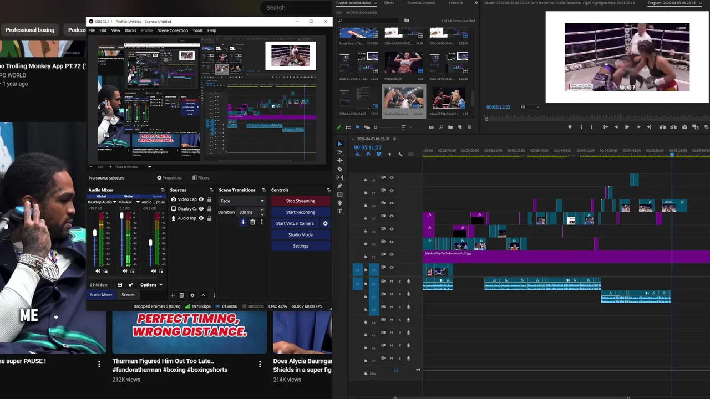Select the Razor tool in Premiere
This screenshot has height=399, width=710.
pos(340,169)
